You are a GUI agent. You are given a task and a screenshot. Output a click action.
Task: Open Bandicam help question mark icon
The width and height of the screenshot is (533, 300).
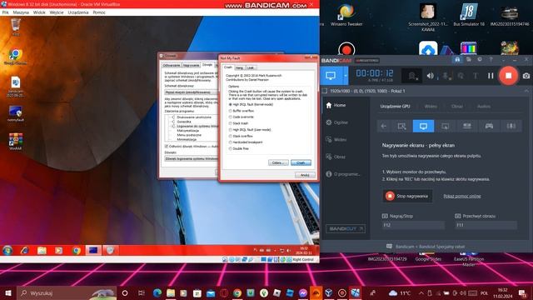pyautogui.click(x=491, y=59)
